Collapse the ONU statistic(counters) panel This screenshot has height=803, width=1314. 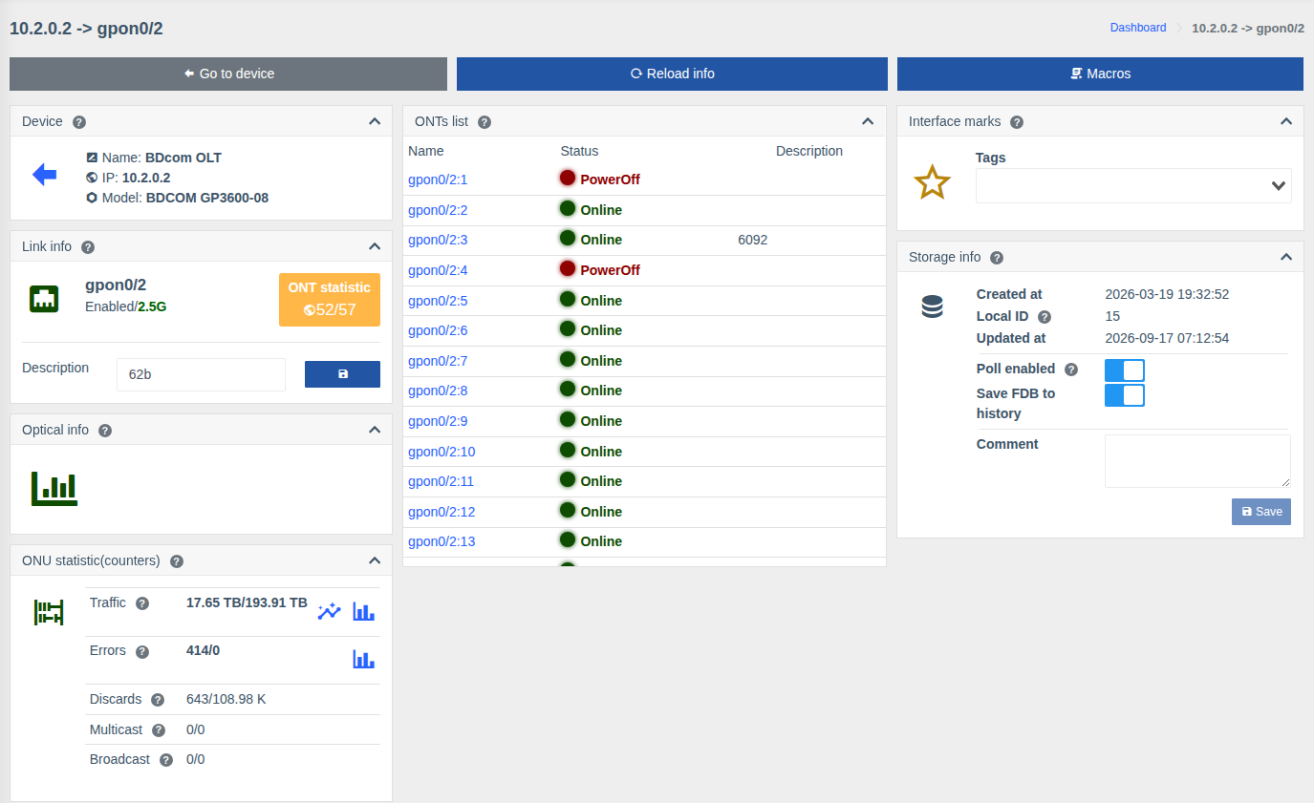click(x=375, y=560)
